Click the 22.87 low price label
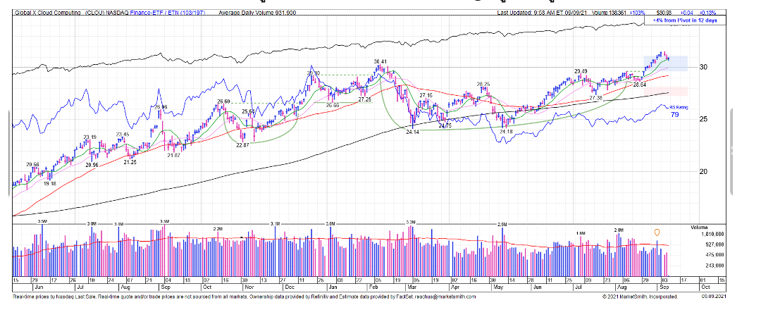The height and width of the screenshot is (310, 761). click(242, 145)
